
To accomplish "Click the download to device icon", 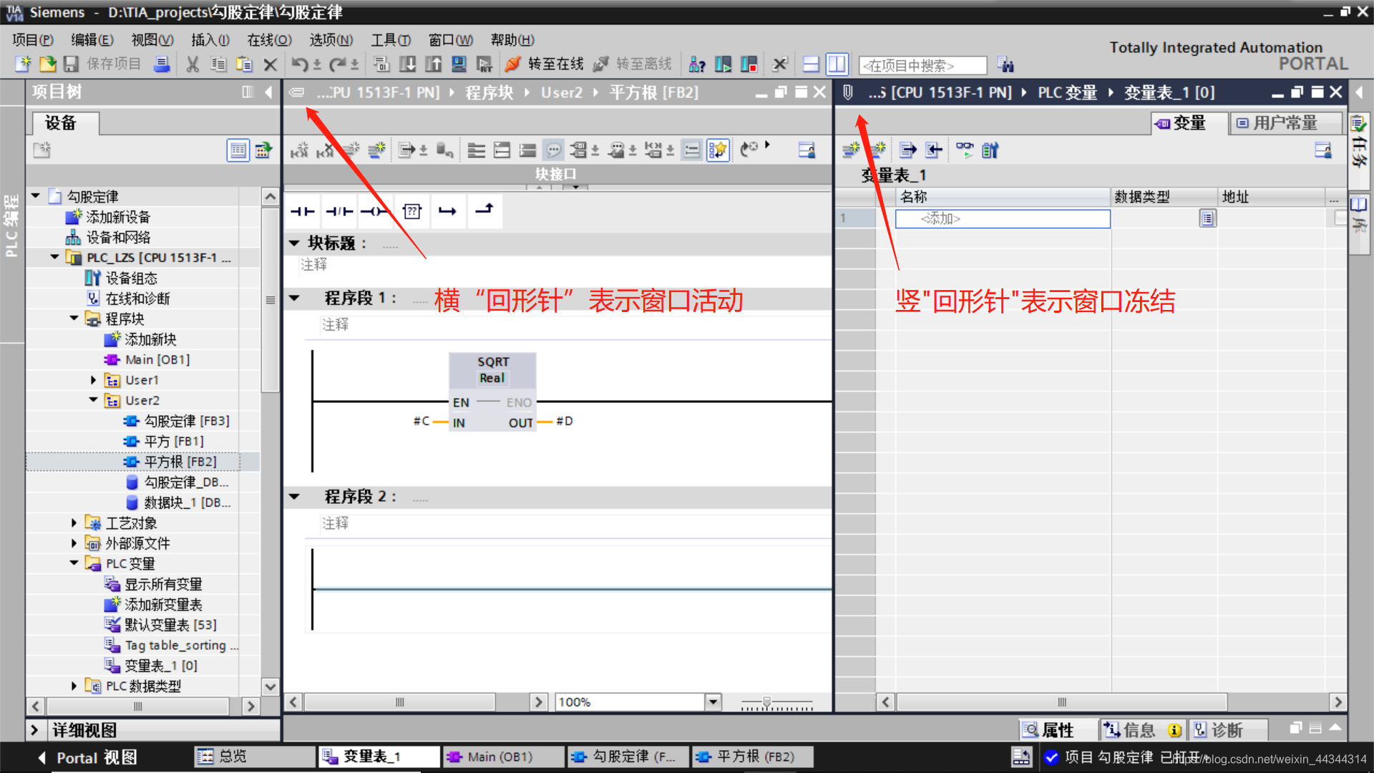I will 407,64.
